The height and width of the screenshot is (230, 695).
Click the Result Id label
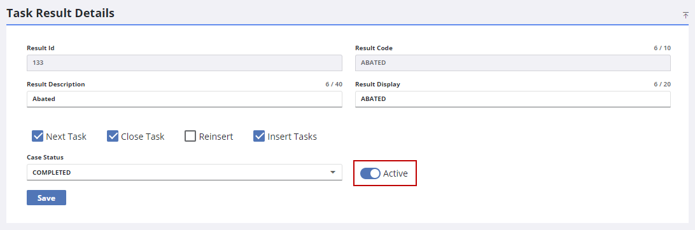[41, 48]
